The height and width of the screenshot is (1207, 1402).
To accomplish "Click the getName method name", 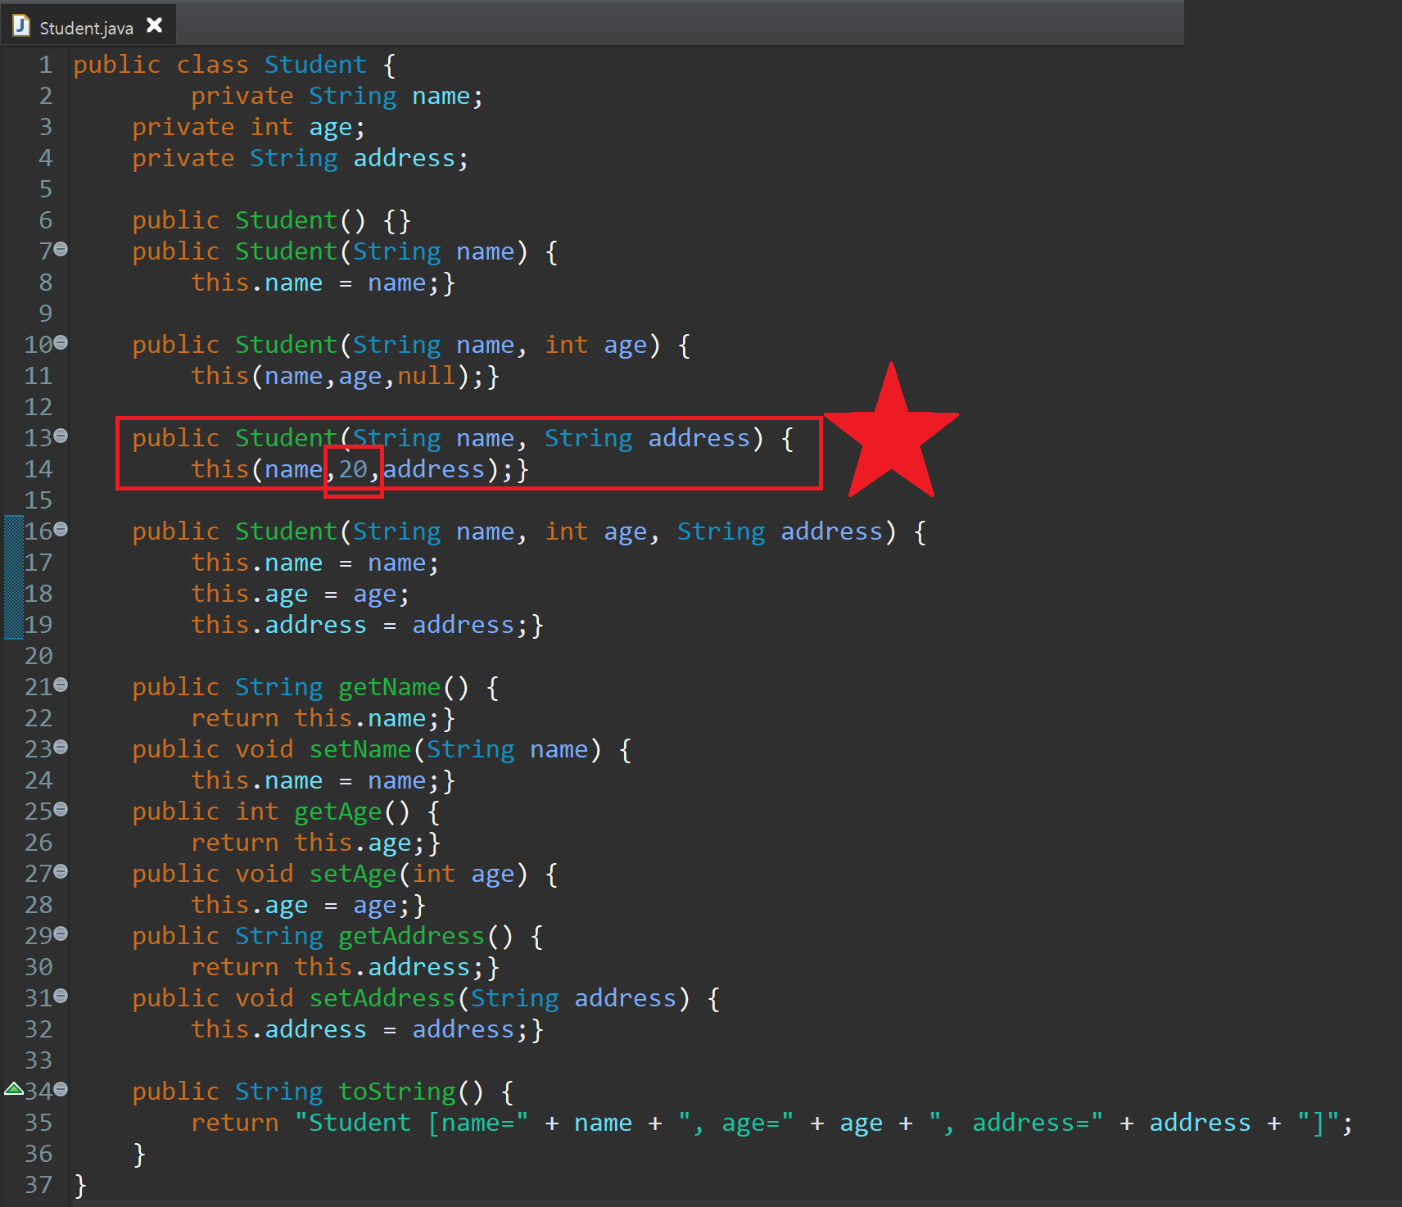I will click(390, 688).
